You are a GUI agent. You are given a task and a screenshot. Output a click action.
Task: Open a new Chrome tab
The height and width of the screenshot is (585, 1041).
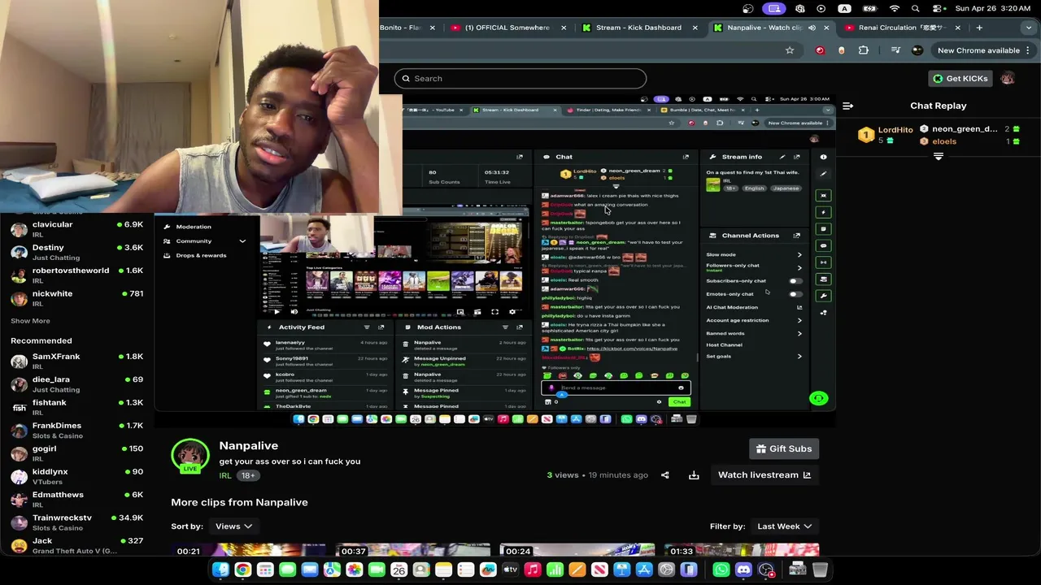979,28
